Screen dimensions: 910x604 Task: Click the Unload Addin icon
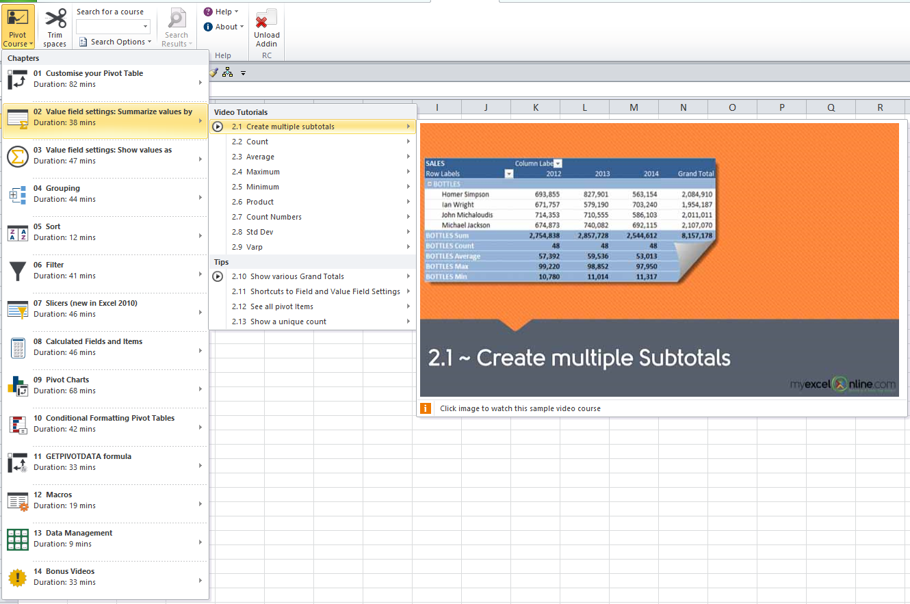[x=266, y=18]
